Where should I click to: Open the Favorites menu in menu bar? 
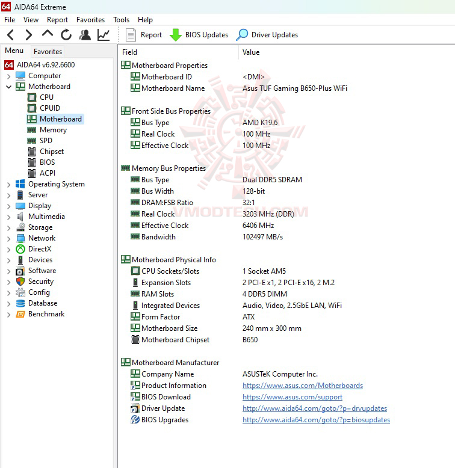point(90,20)
